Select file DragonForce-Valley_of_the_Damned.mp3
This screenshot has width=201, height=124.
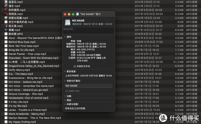coord(34,66)
